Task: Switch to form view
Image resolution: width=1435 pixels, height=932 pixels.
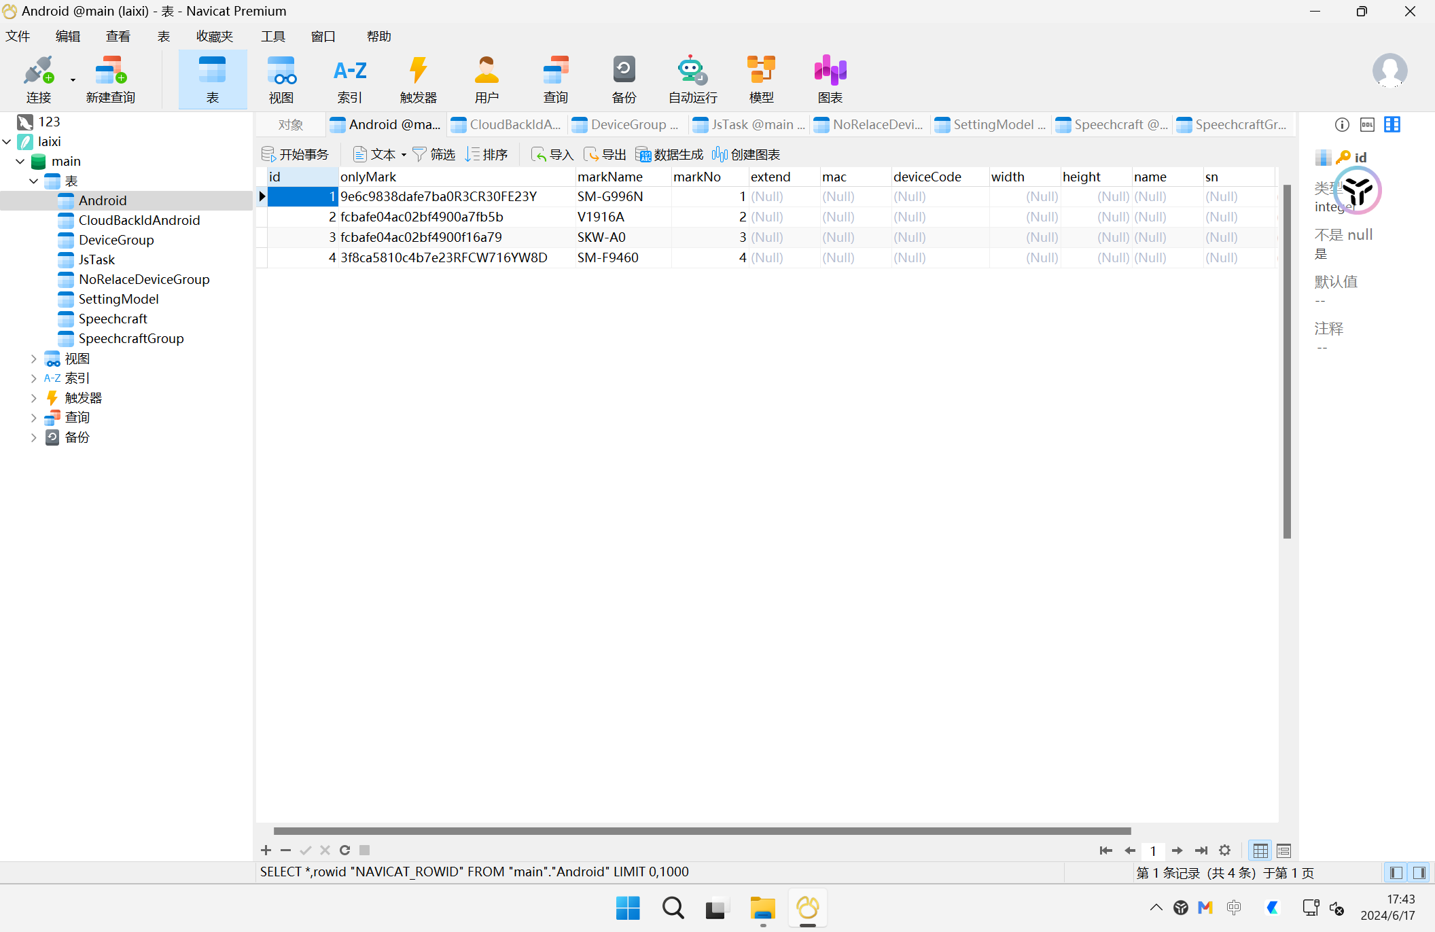Action: click(1283, 850)
